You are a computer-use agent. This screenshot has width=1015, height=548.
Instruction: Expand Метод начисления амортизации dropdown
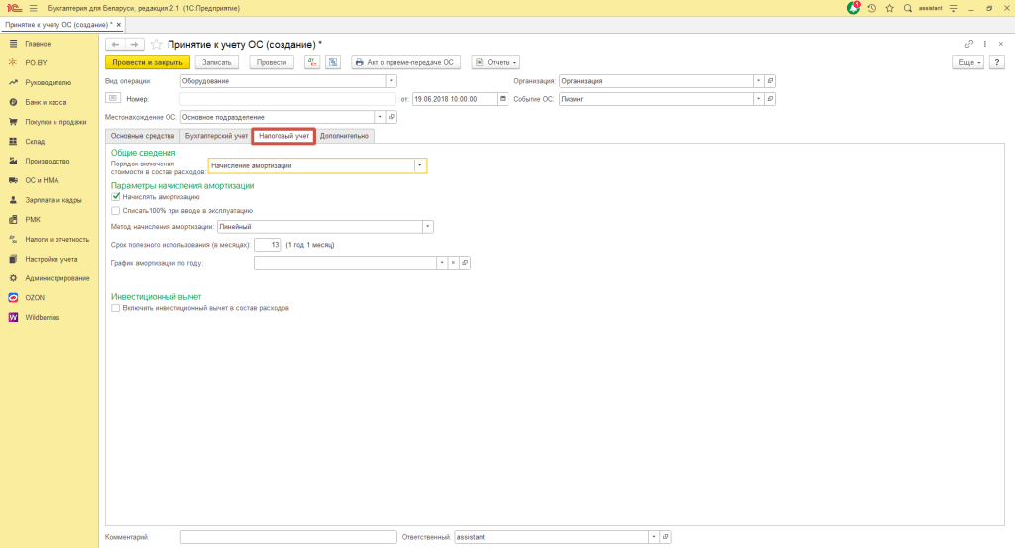(x=428, y=227)
